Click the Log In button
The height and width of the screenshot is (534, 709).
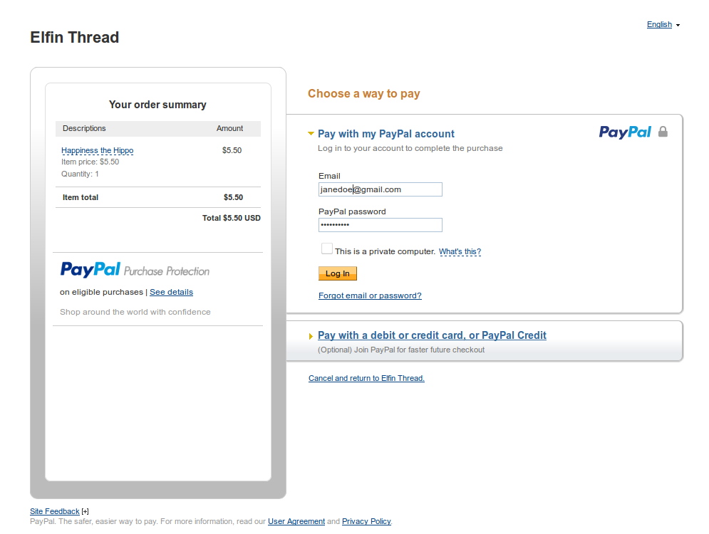click(337, 273)
